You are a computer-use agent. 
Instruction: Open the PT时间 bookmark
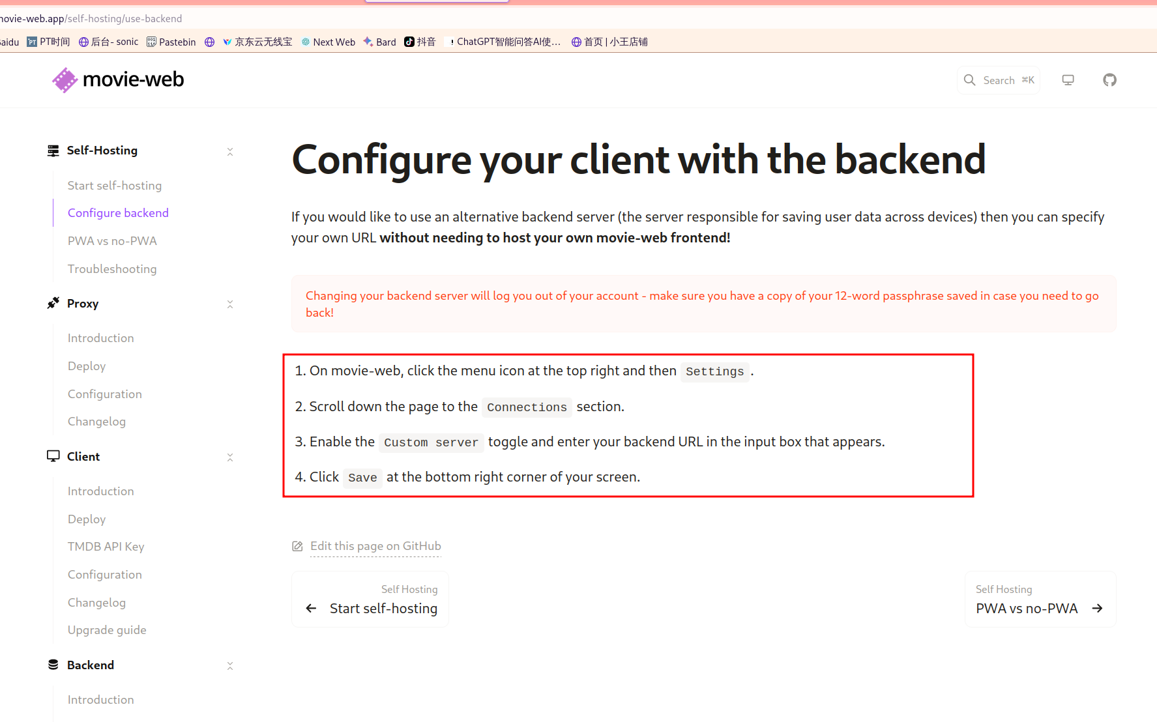pyautogui.click(x=49, y=42)
